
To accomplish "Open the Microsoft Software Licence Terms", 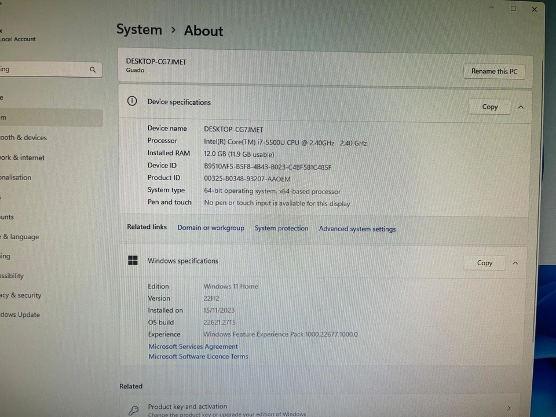I will pos(198,356).
